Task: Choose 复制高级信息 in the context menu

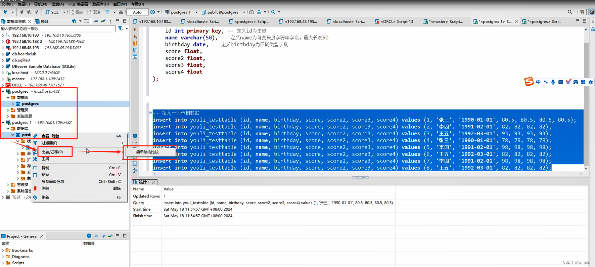Action: (x=79, y=182)
